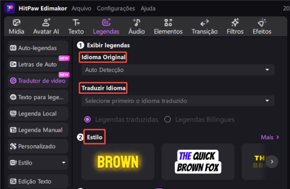The width and height of the screenshot is (290, 189).
Task: Select Legenda Manual label
Action: (x=40, y=130)
